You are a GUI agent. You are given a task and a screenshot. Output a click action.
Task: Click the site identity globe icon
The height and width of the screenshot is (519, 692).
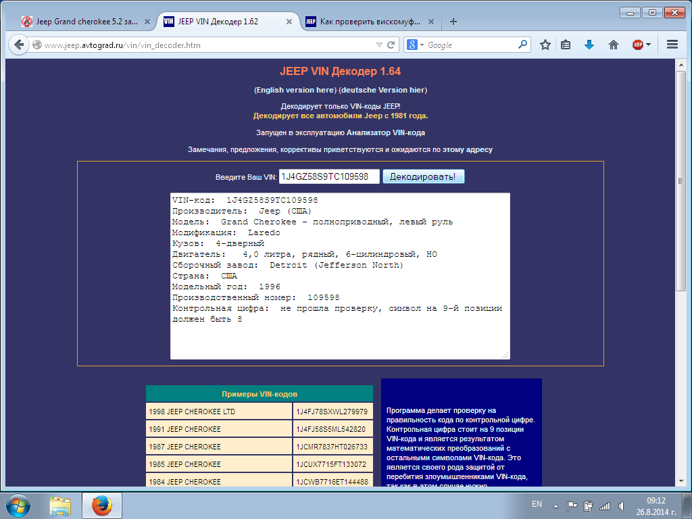click(x=37, y=45)
